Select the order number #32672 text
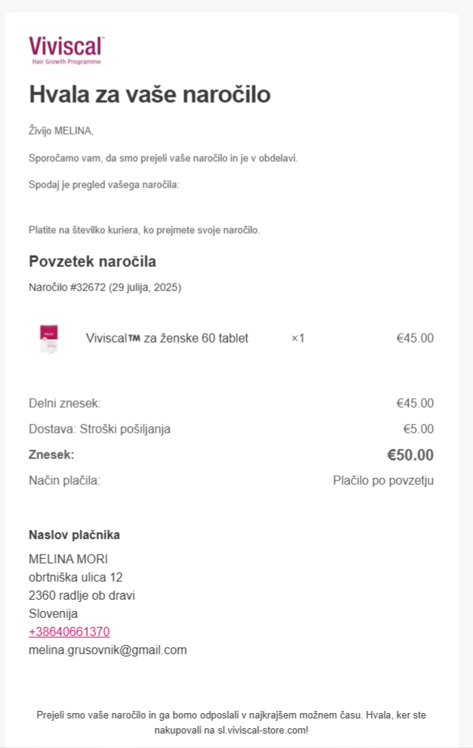The width and height of the screenshot is (473, 748). click(88, 287)
